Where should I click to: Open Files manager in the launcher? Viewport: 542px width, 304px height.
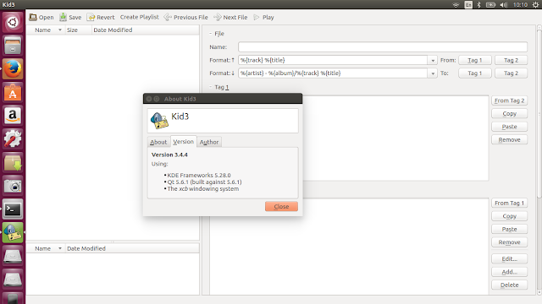click(13, 46)
